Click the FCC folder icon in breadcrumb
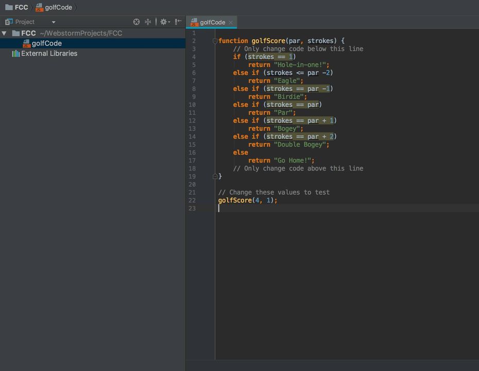479x371 pixels. (x=9, y=7)
